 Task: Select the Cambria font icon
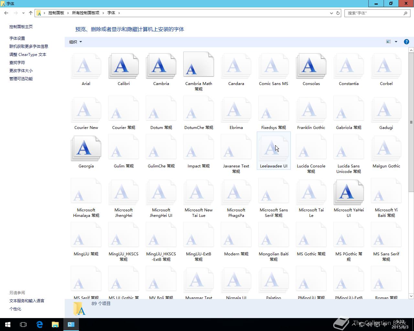(x=161, y=66)
